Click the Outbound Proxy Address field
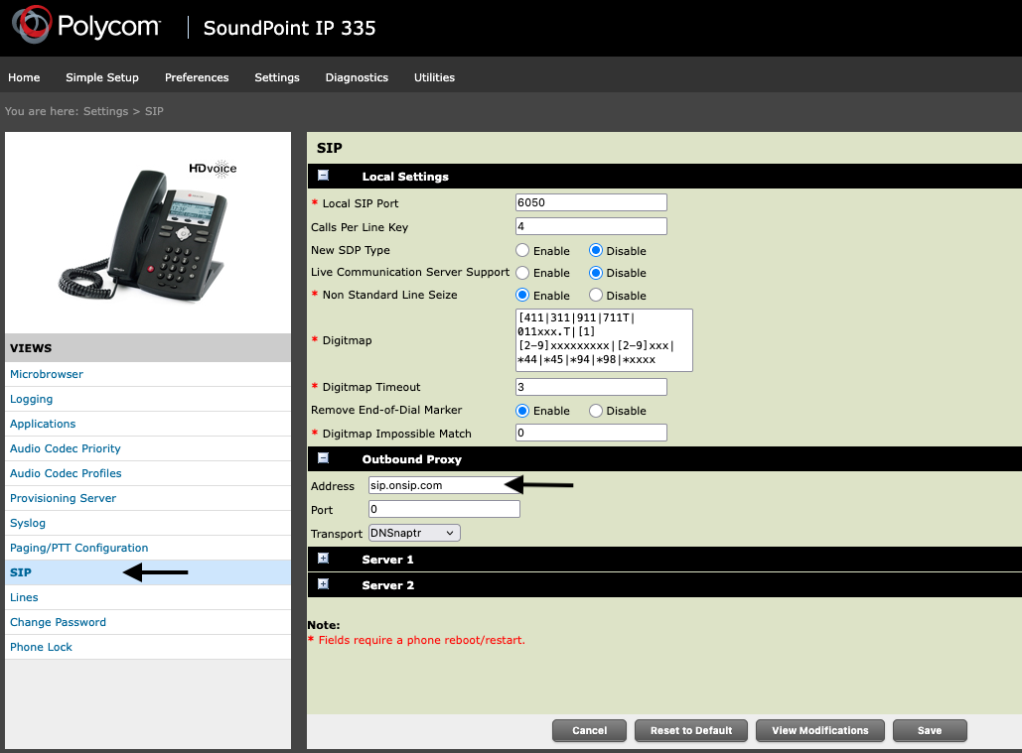 pyautogui.click(x=444, y=485)
